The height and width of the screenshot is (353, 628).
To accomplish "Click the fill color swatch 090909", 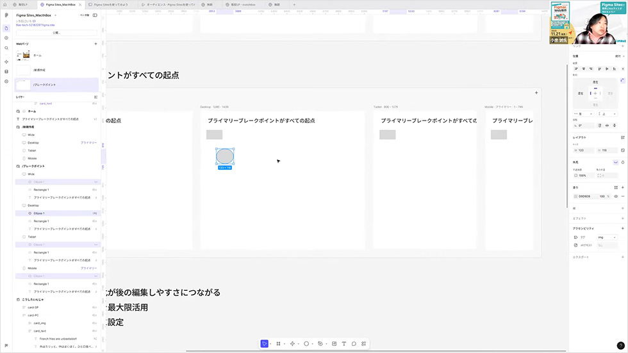I will click(x=576, y=196).
